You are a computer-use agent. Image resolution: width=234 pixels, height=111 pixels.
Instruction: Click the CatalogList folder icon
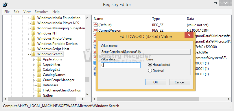point(39,70)
